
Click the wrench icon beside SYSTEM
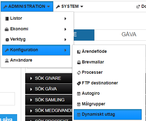coord(58,7)
